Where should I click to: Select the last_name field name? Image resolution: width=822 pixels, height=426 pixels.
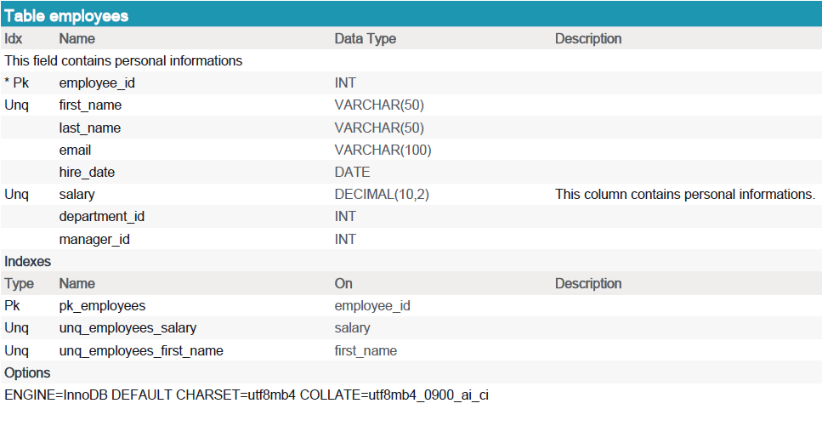(89, 128)
